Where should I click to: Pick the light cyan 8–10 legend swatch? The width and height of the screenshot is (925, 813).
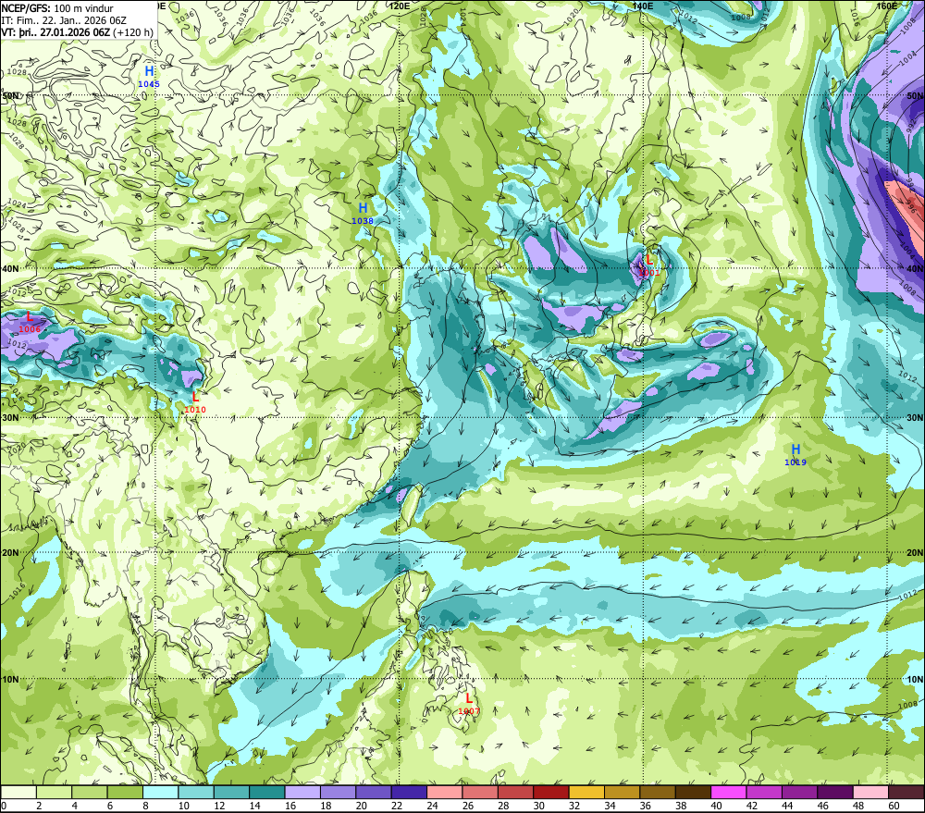click(160, 792)
